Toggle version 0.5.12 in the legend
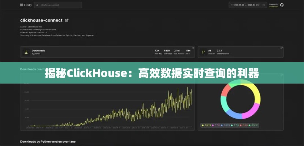This screenshot has width=304, height=146. pyautogui.click(x=254, y=125)
